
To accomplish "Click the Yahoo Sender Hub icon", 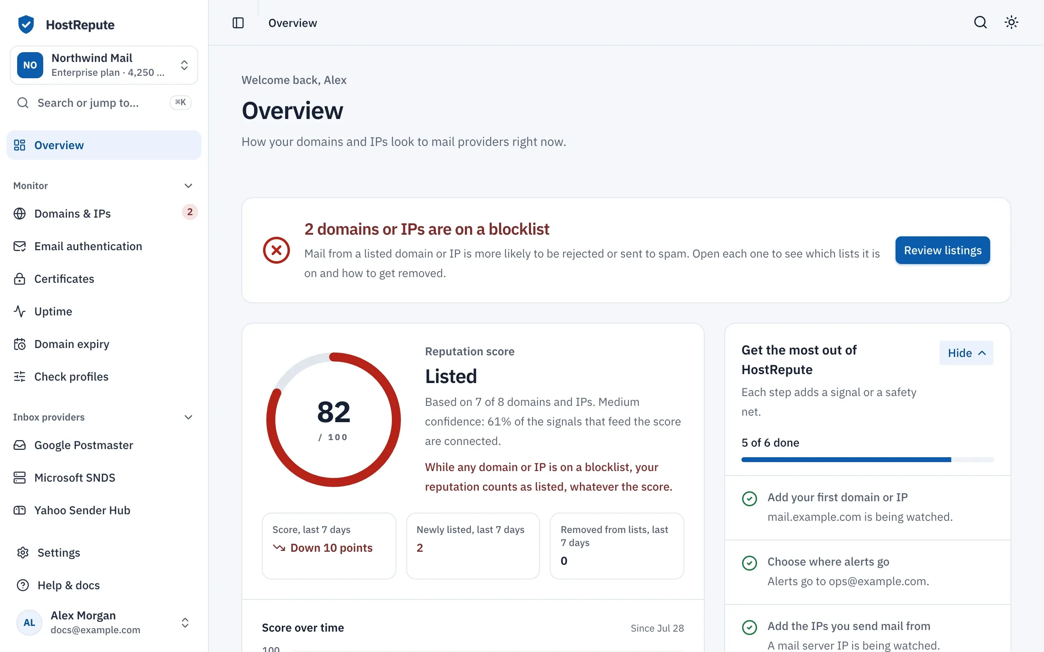I will coord(20,510).
